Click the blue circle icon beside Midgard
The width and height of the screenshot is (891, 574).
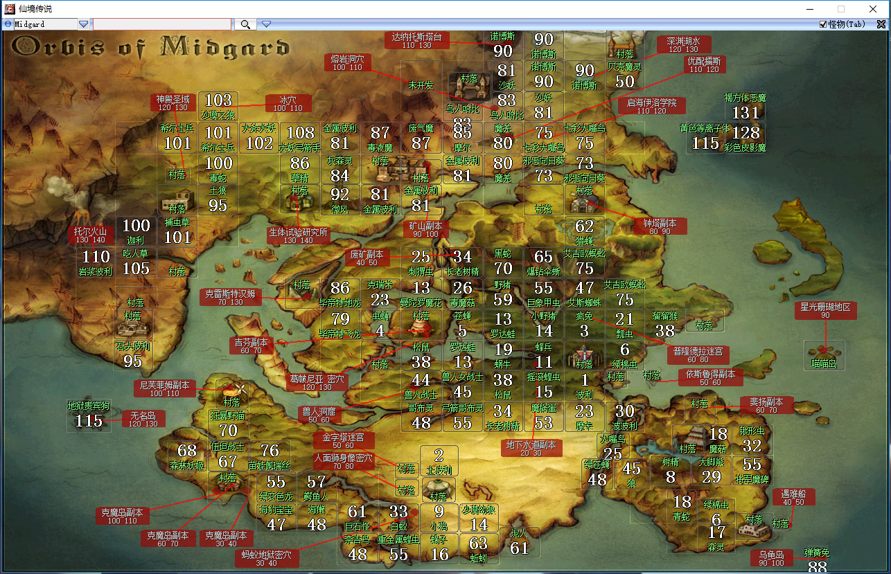coord(8,24)
